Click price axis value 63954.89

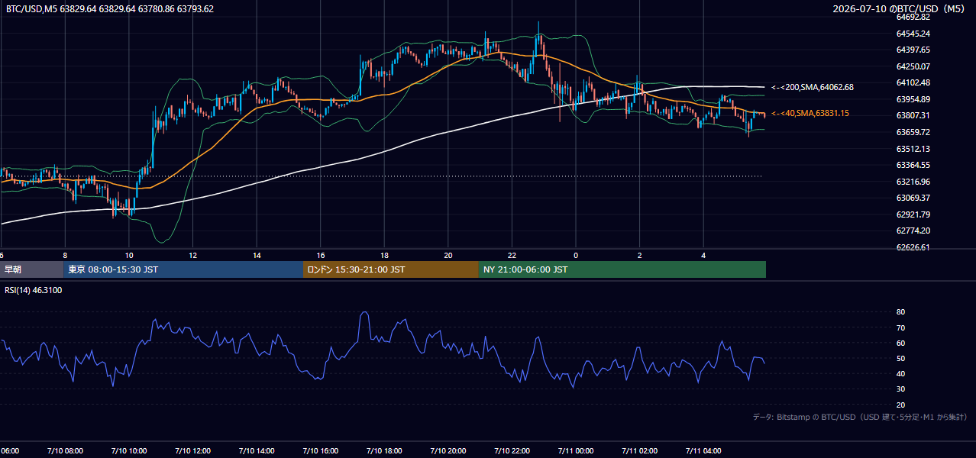pyautogui.click(x=913, y=99)
